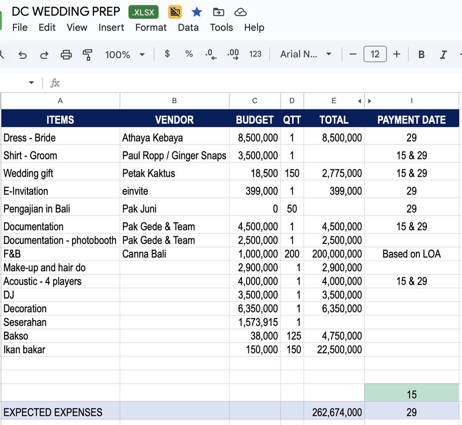462x425 pixels.
Task: Select the EXPECTED EXPENSES cell
Action: click(61, 411)
